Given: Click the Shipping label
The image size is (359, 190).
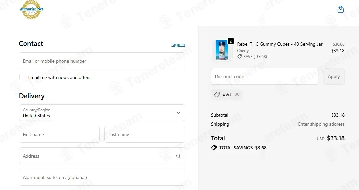Looking at the screenshot, I should 220,124.
